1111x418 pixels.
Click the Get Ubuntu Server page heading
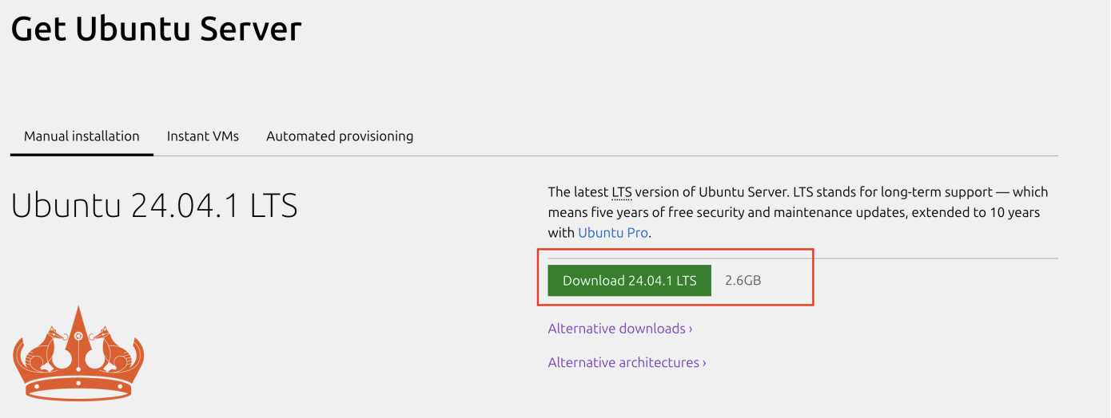(156, 30)
